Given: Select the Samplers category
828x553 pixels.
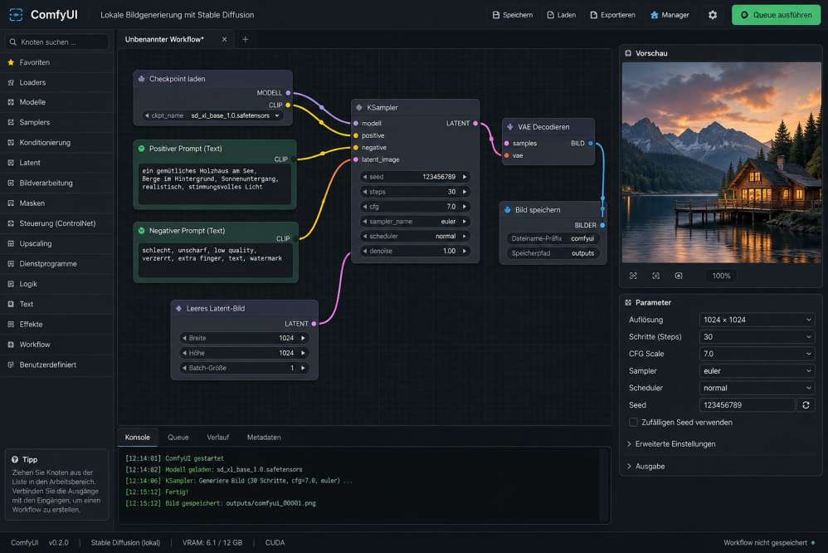Looking at the screenshot, I should [x=57, y=122].
